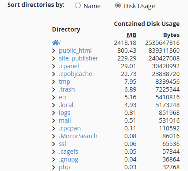Open the etc directory link
188x171 pixels.
coord(63,97)
